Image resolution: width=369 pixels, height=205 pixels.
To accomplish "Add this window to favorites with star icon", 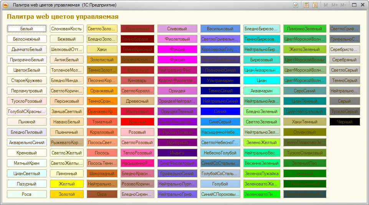I will 296,5.
